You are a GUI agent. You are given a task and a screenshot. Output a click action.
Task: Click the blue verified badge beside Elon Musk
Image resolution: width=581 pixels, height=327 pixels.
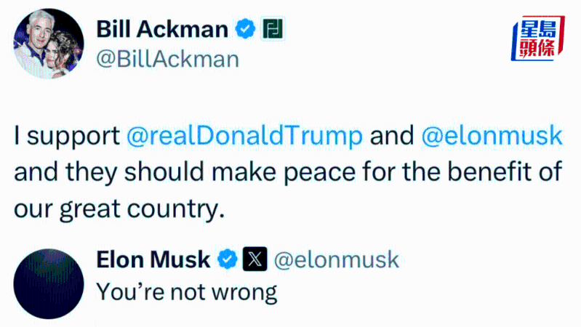tap(228, 259)
